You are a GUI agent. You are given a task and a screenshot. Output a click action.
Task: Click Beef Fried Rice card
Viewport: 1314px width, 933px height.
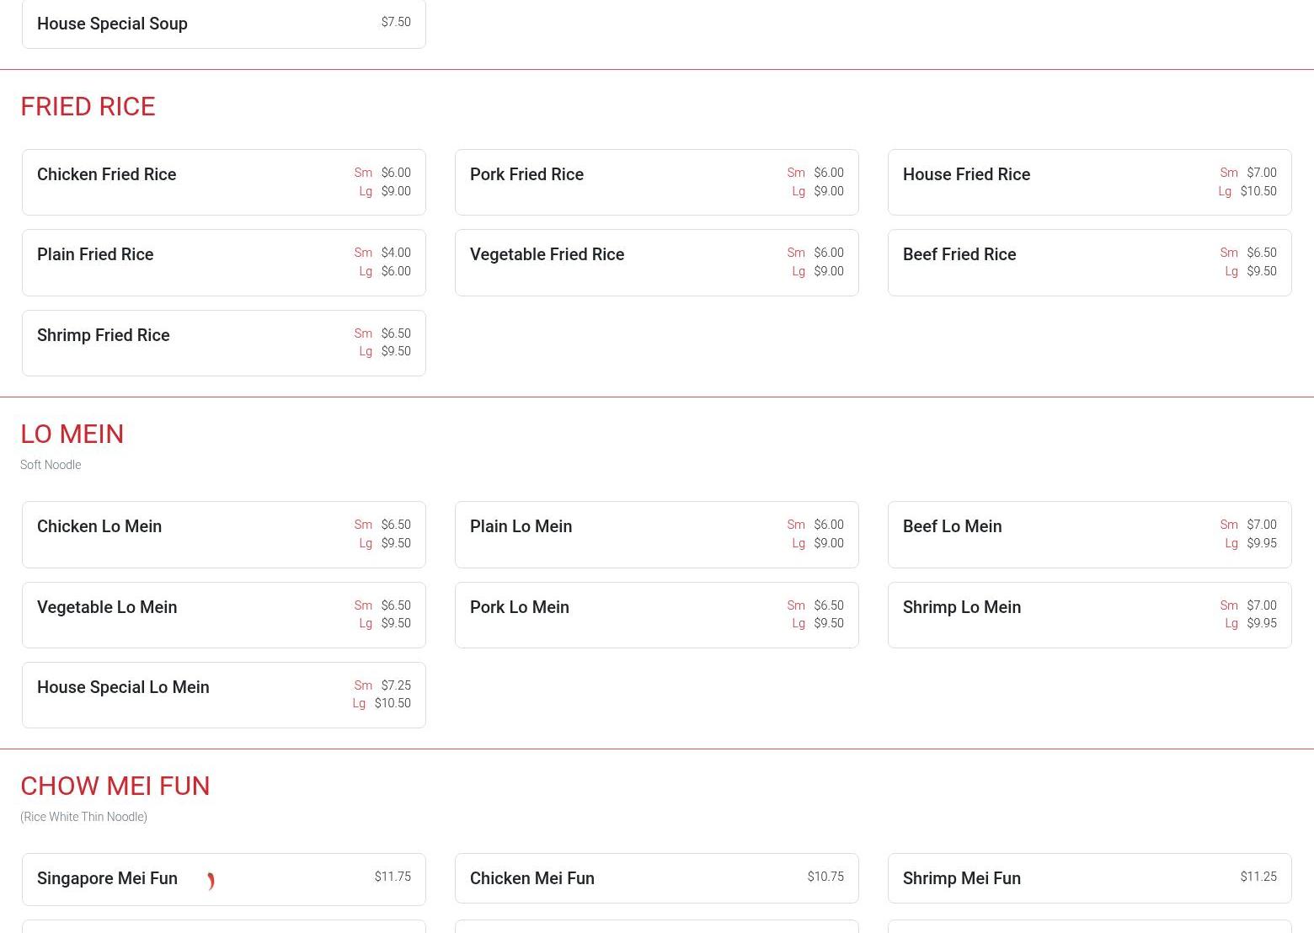click(1089, 262)
